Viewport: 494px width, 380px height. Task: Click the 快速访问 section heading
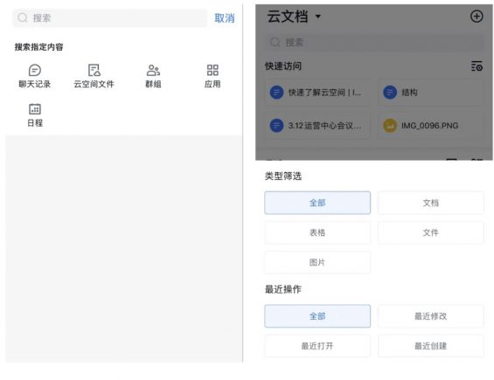click(x=283, y=66)
